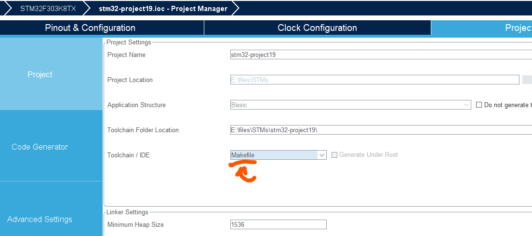Viewport: 532px width, 236px height.
Task: Select the Project side section
Action: [40, 74]
